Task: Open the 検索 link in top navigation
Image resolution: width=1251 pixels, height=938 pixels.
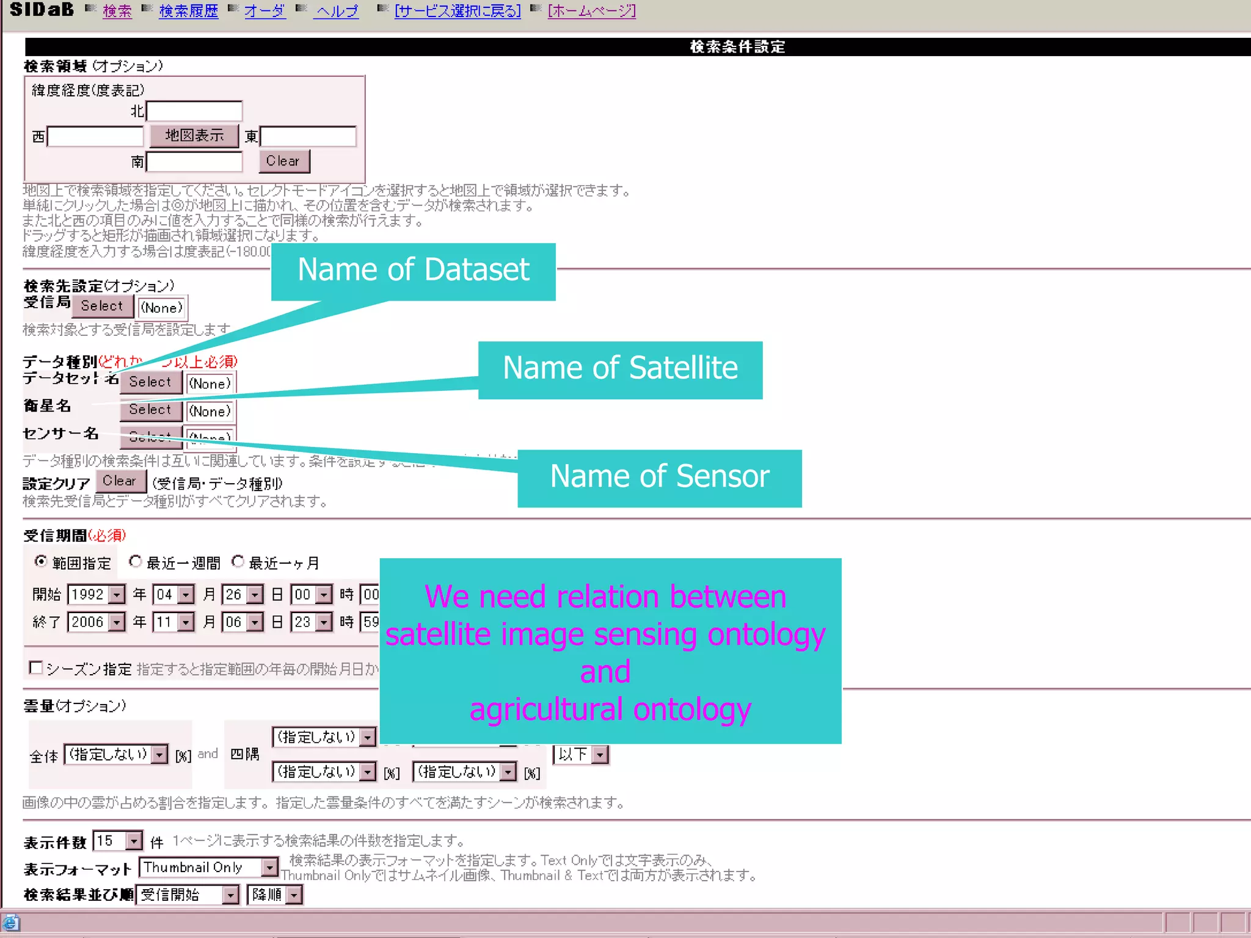Action: tap(117, 11)
